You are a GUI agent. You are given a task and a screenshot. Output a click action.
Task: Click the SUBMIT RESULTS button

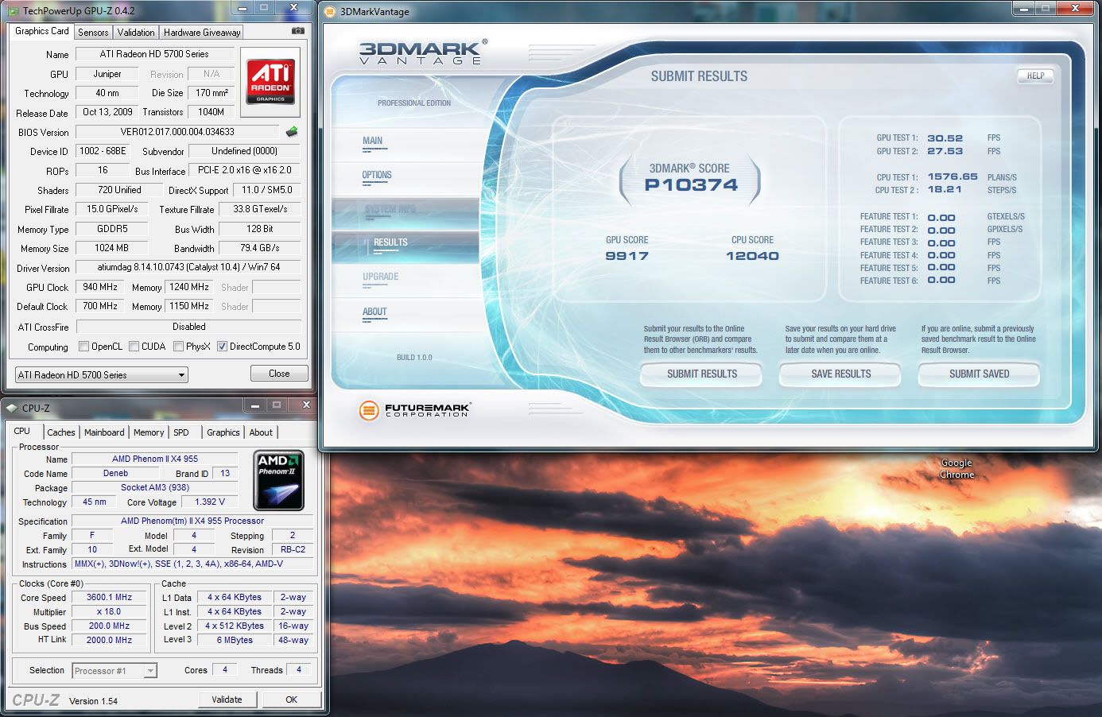click(701, 374)
